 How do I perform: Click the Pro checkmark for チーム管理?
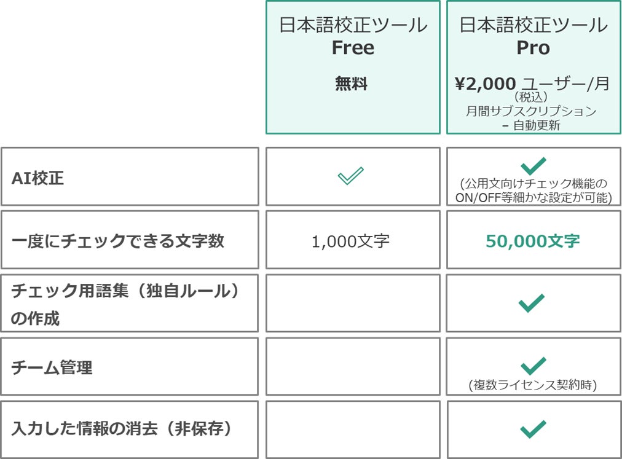click(533, 366)
